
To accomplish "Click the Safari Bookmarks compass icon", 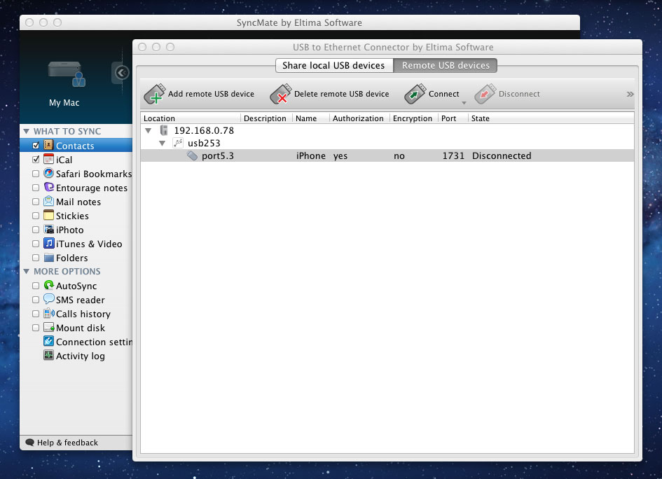I will 48,173.
